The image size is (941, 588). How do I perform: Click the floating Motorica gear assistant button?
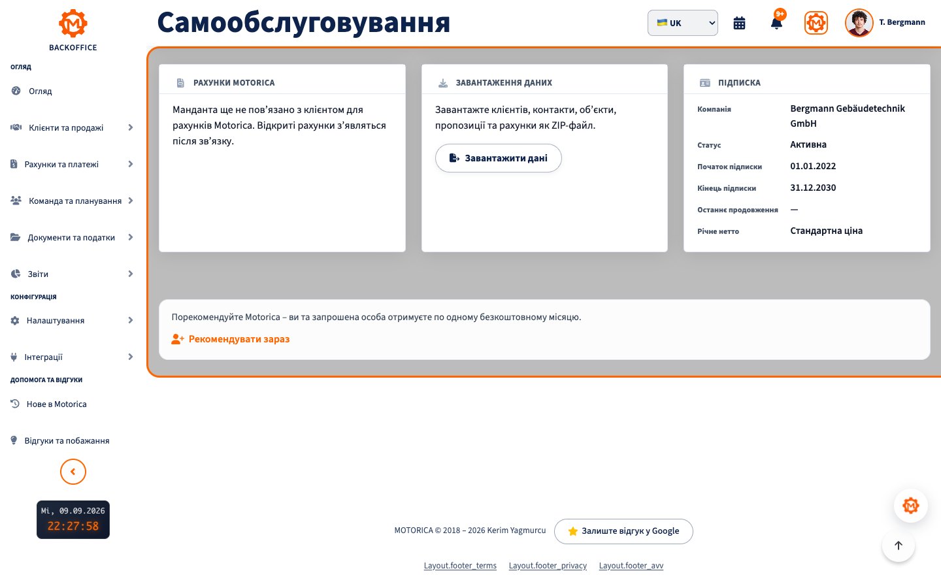pos(911,506)
